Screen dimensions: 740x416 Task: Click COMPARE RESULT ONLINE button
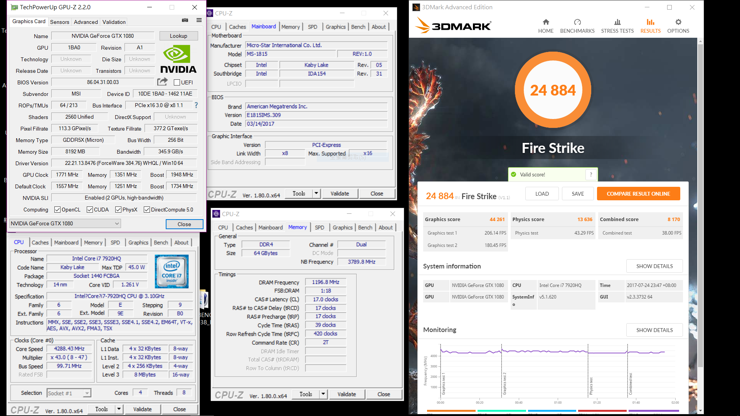click(638, 194)
